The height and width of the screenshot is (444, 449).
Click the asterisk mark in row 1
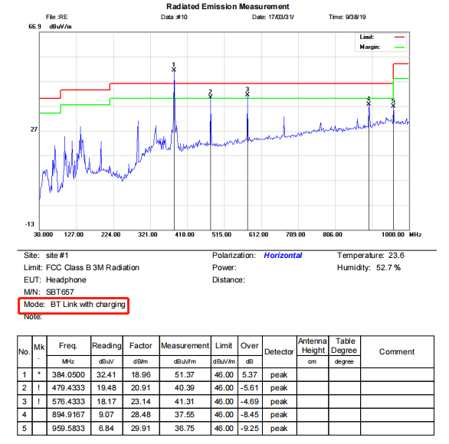pyautogui.click(x=39, y=374)
